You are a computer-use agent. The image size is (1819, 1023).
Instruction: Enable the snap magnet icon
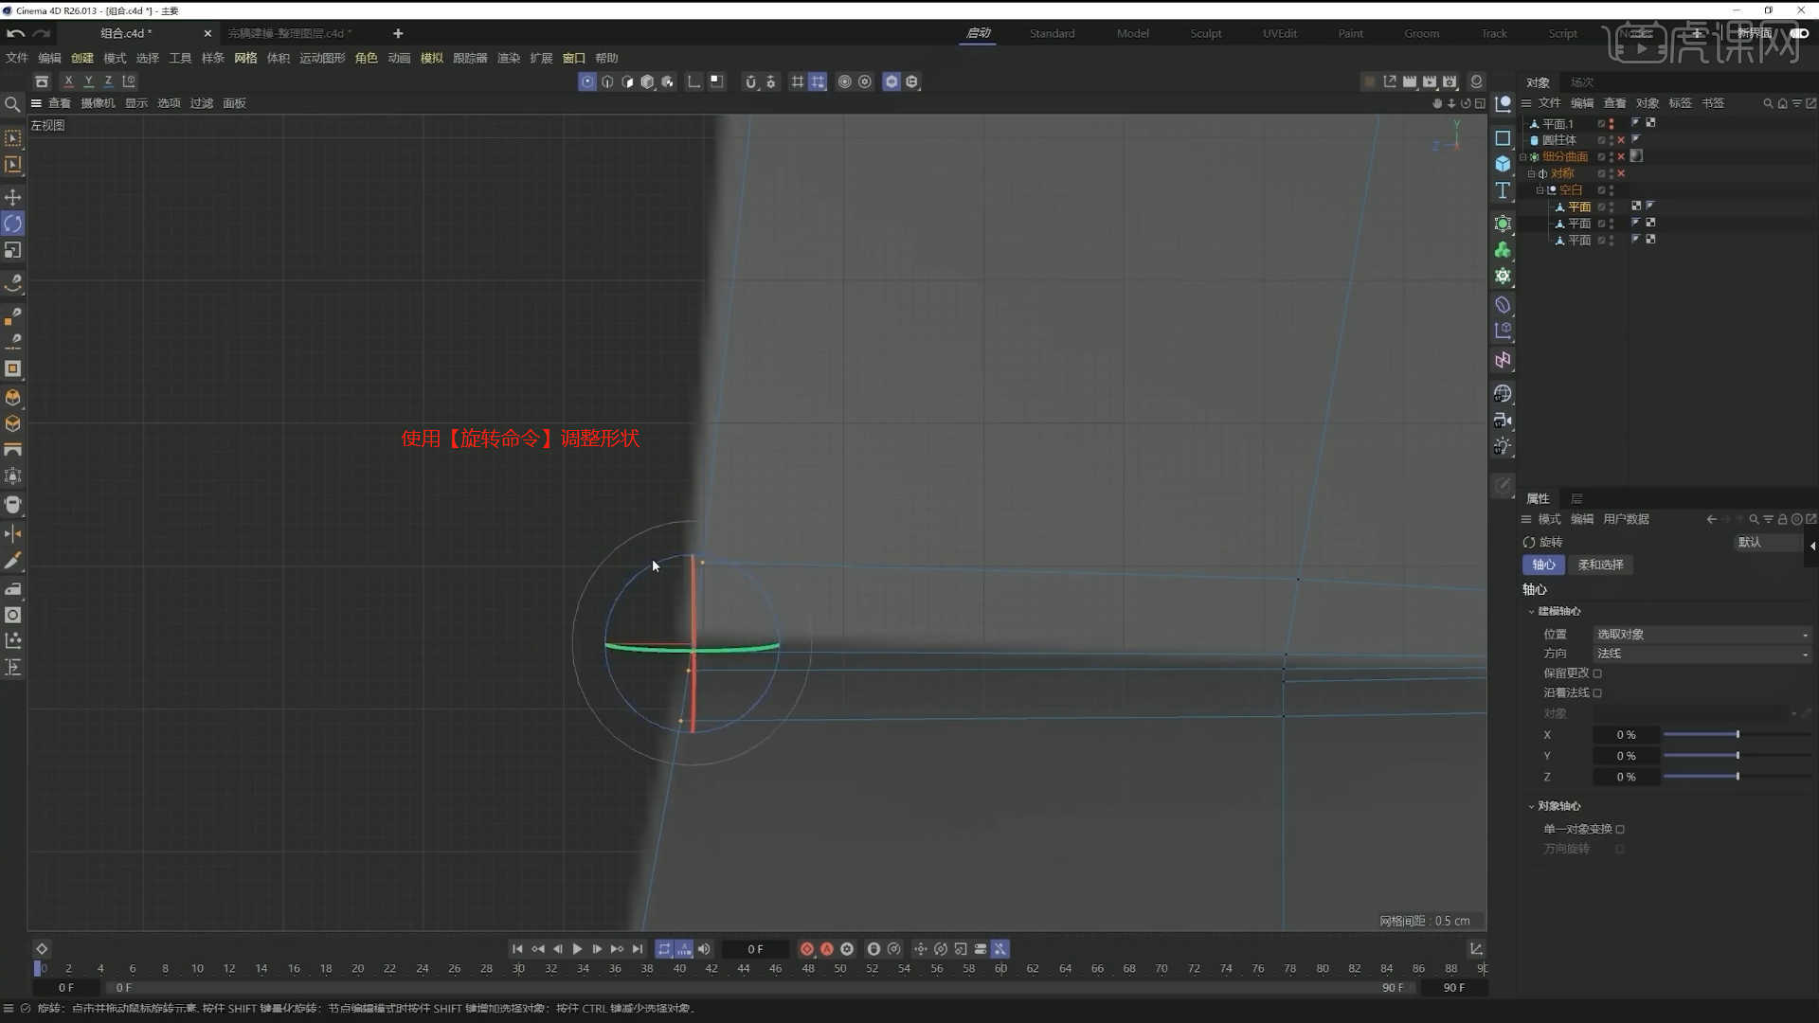pyautogui.click(x=750, y=81)
